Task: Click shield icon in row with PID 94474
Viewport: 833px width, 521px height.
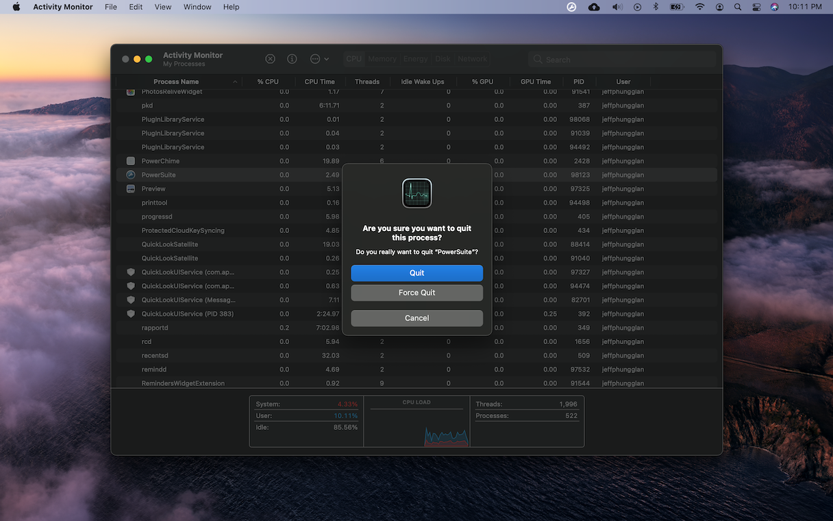Action: (131, 286)
